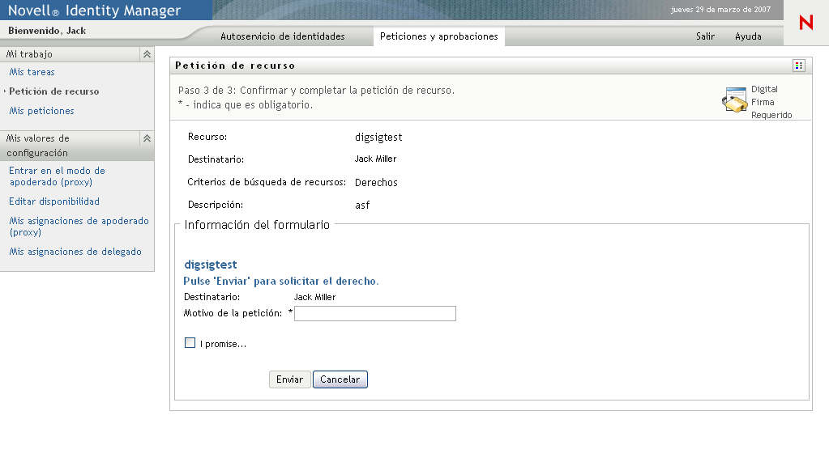The image size is (829, 462).
Task: Open the portlet options icon in Petición de recurso header
Action: point(799,66)
